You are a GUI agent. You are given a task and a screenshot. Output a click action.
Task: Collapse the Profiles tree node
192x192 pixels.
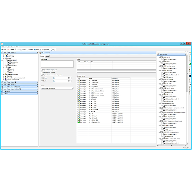4,58
